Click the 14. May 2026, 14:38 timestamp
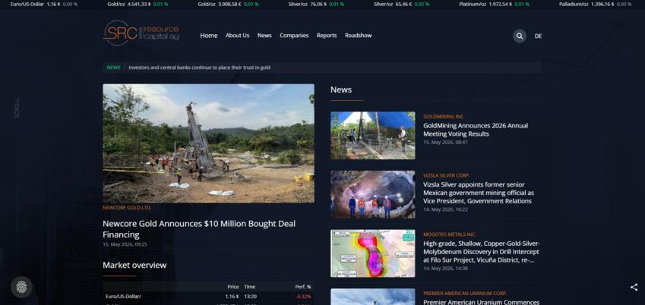The width and height of the screenshot is (645, 305). [445, 269]
